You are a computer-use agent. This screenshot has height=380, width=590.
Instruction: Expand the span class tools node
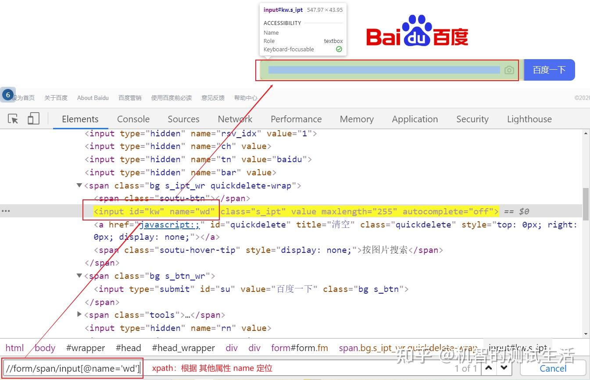point(79,314)
